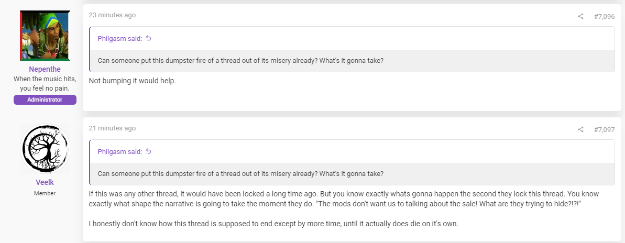Click the "21 minutes ago" timestamp
Screen dimensions: 625x243
[112, 128]
